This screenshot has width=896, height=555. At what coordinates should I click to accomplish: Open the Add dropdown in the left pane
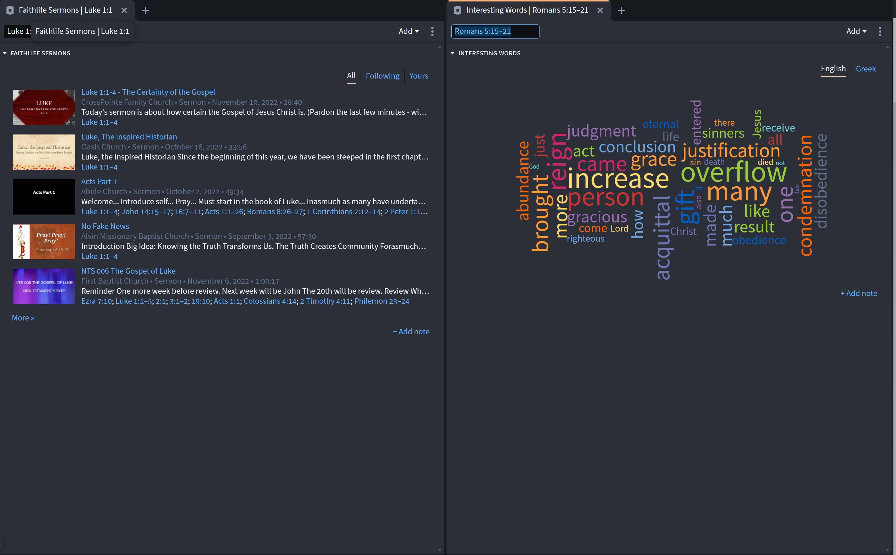[409, 31]
